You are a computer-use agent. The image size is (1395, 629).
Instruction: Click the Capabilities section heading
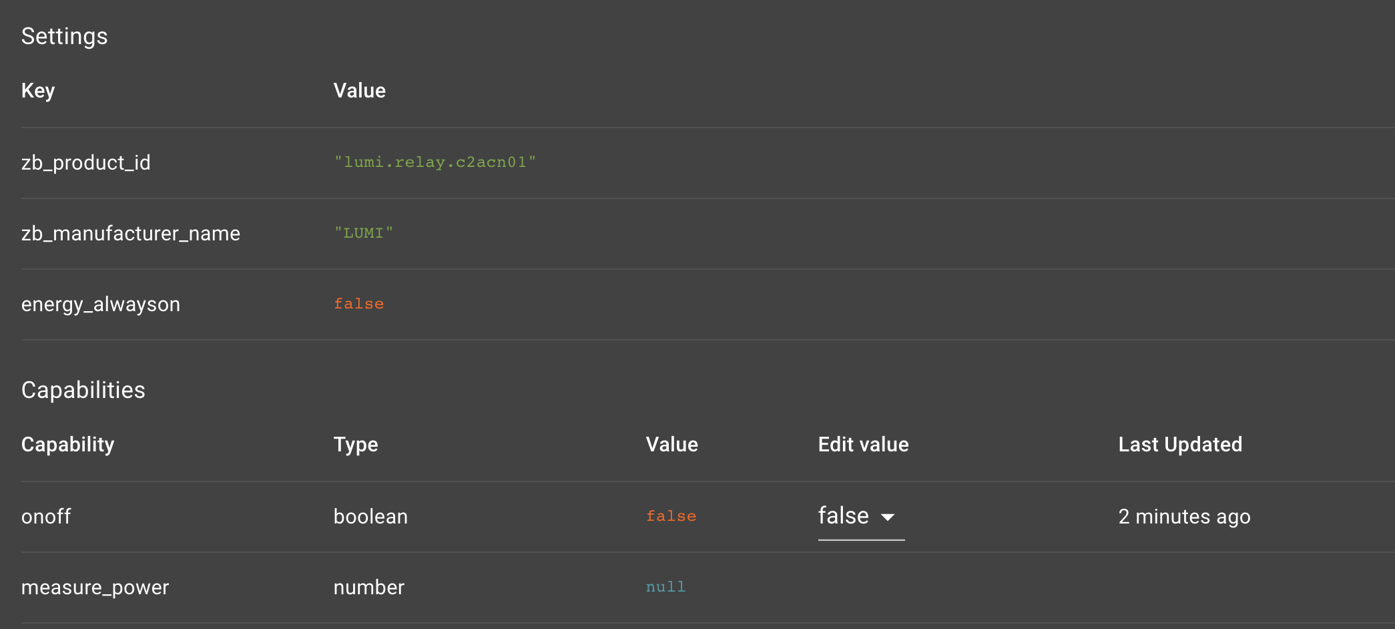point(83,390)
